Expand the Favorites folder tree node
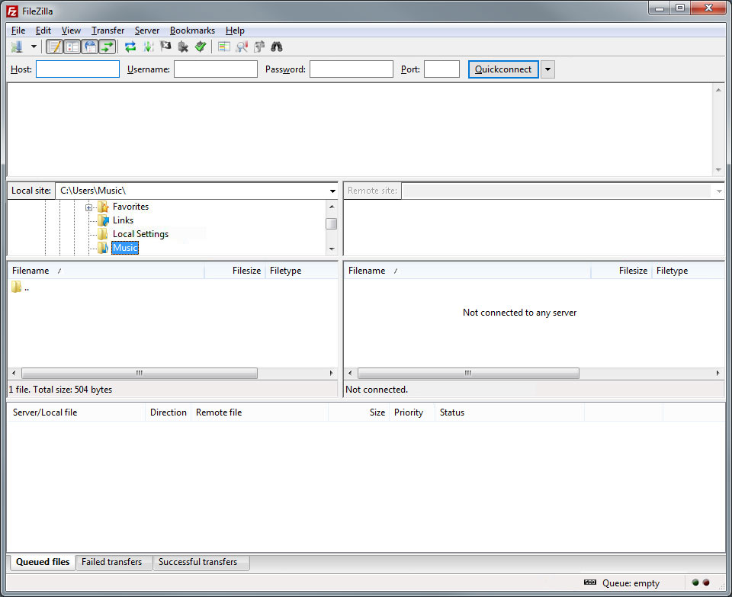This screenshot has height=597, width=732. tap(88, 207)
